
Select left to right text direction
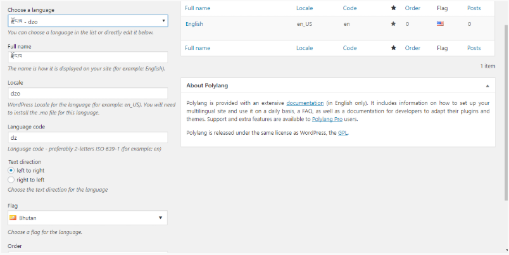pos(11,171)
